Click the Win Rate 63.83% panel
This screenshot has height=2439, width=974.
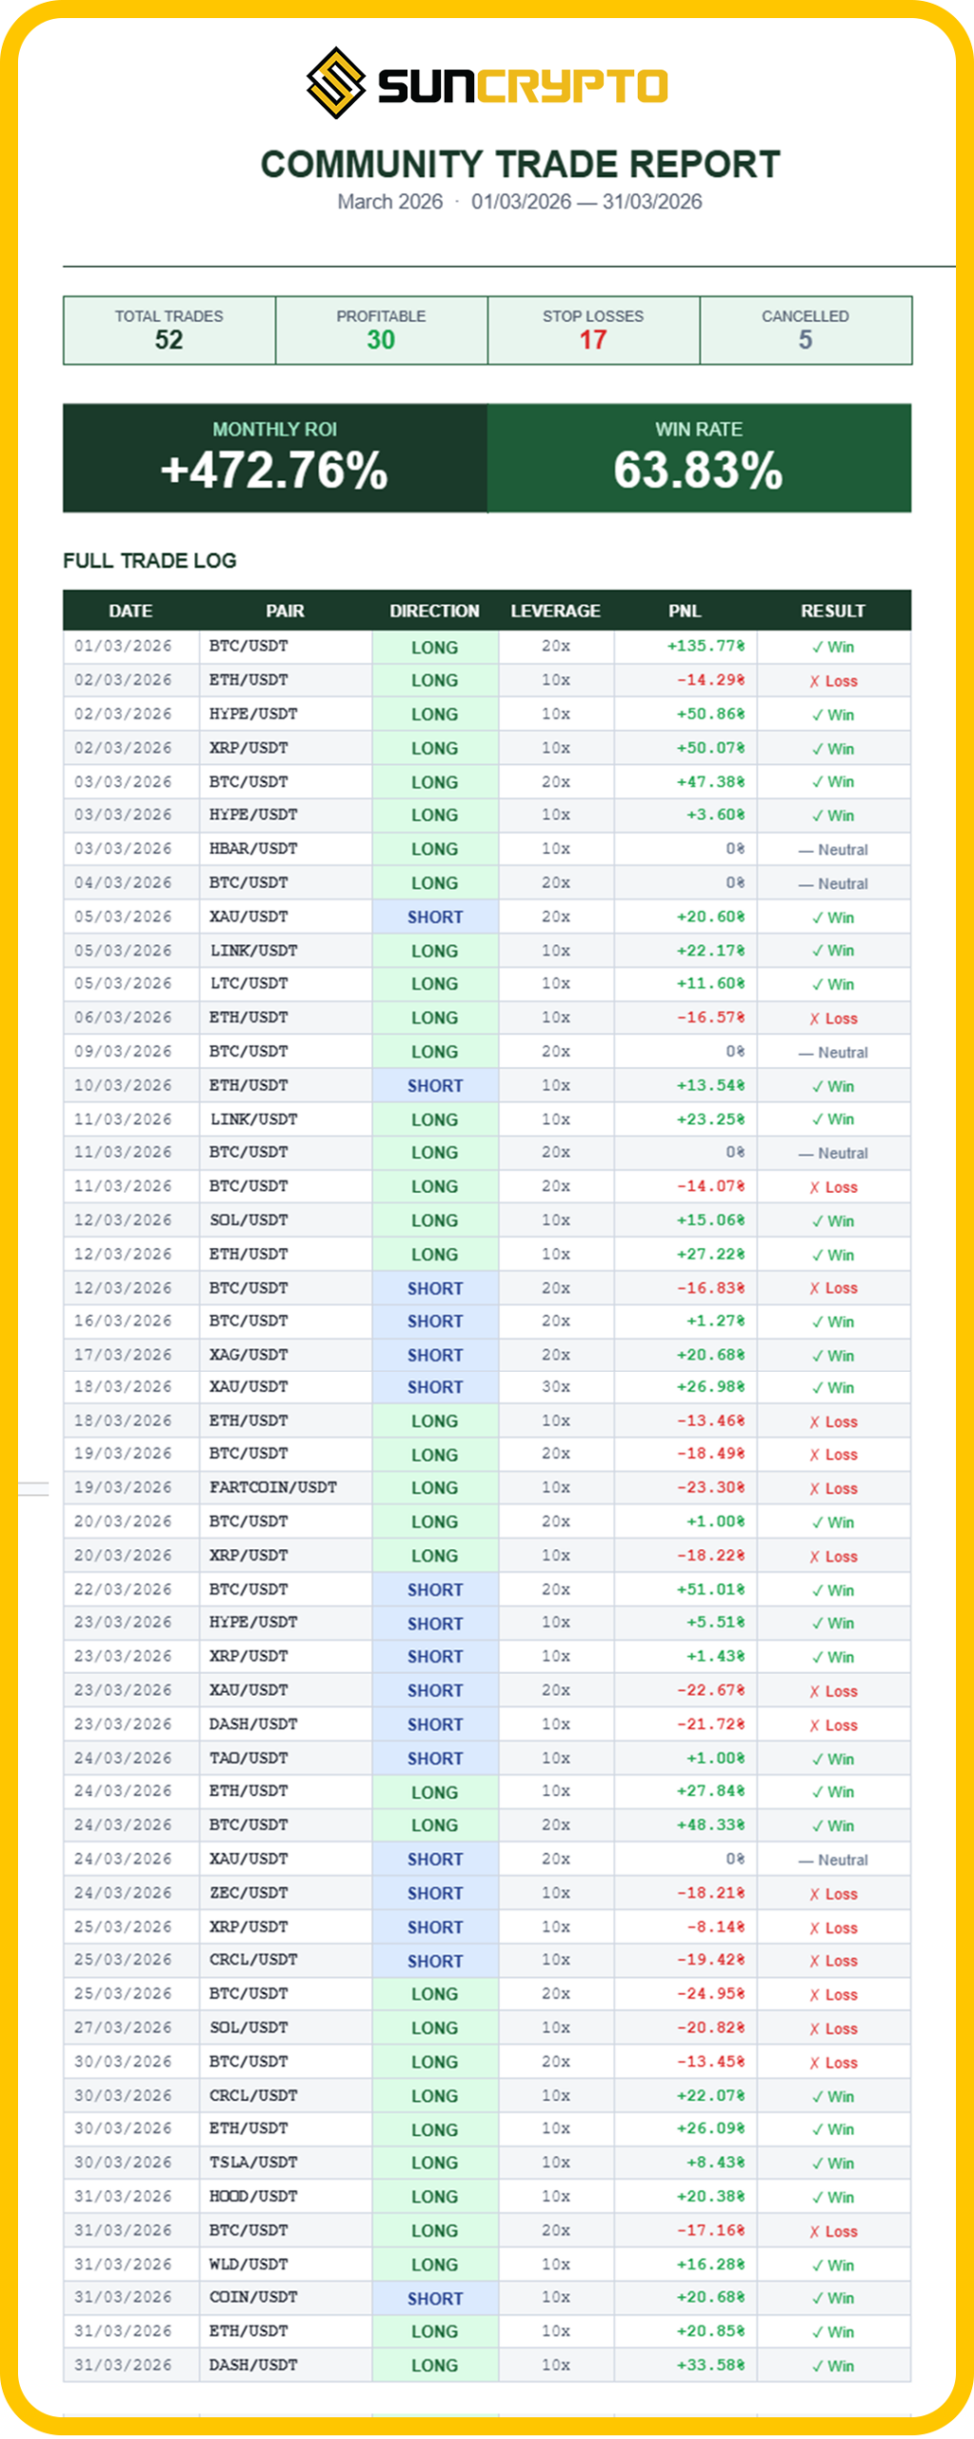pos(699,457)
